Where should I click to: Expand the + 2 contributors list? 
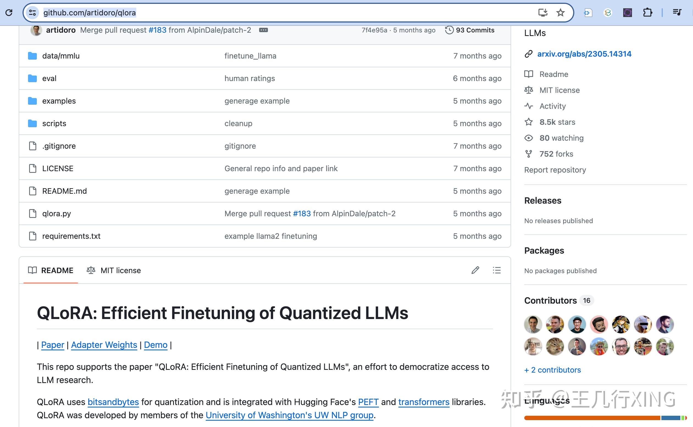tap(552, 370)
